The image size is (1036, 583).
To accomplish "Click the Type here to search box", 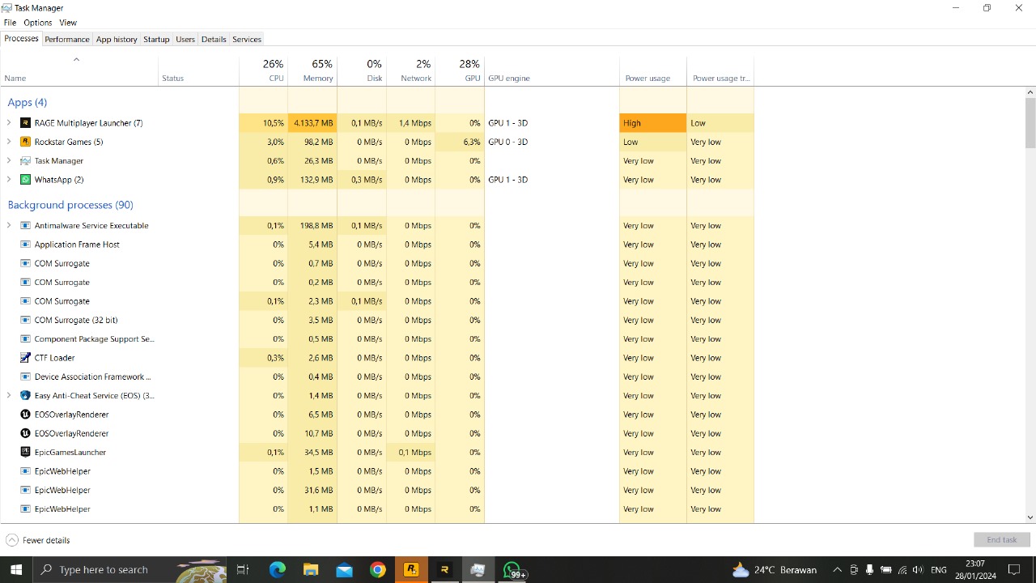I will [129, 570].
